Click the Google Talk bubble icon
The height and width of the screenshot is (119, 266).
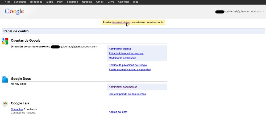[x=5, y=104]
